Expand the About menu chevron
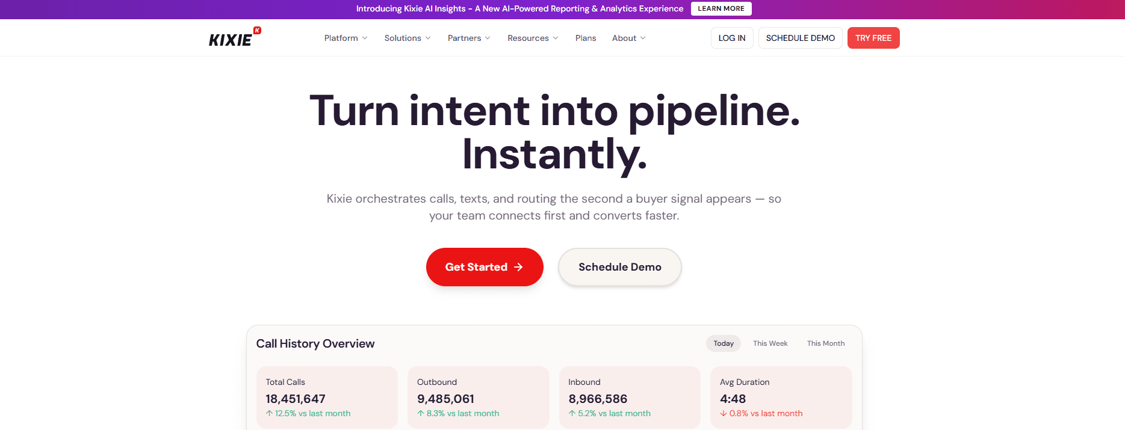This screenshot has width=1125, height=430. coord(643,38)
